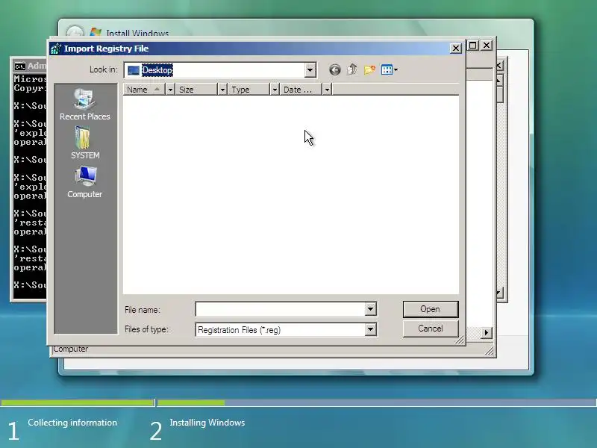Expand the Look in dropdown
597x448 pixels.
(310, 70)
